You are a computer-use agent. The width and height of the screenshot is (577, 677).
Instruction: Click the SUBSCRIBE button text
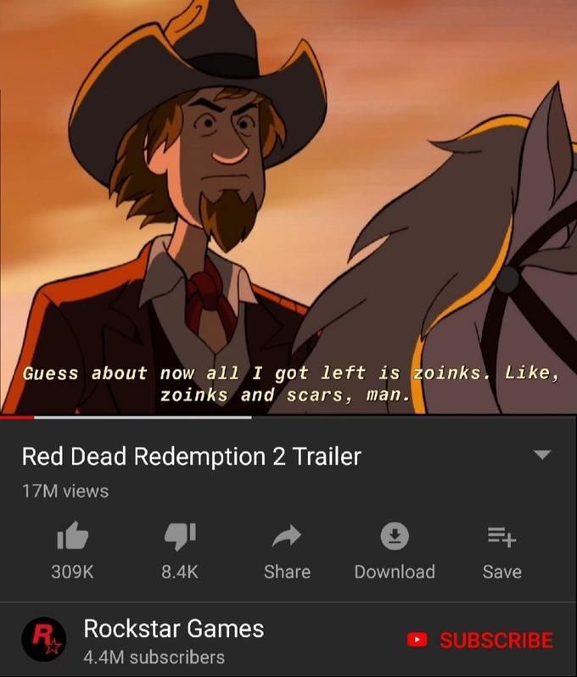(x=496, y=640)
